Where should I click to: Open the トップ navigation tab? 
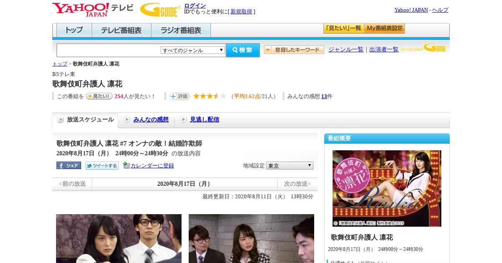click(74, 30)
